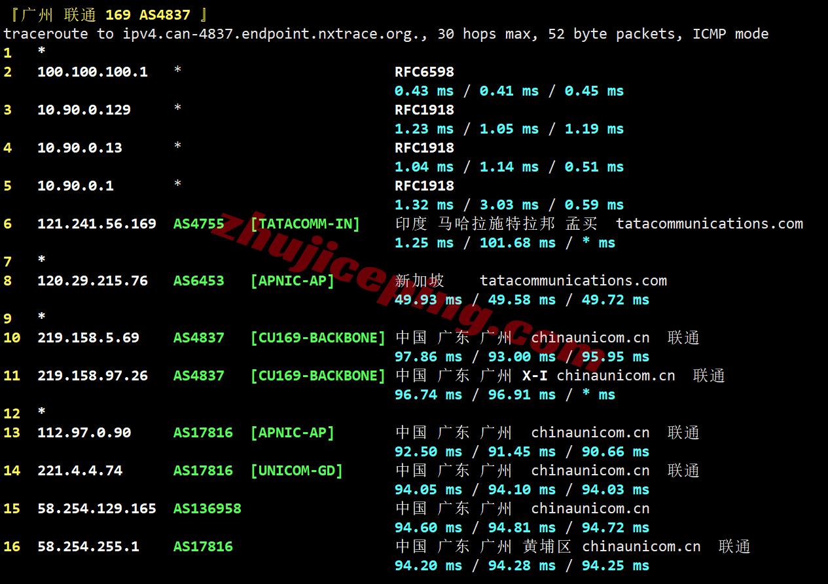Screen dimensions: 828x584
Task: Click hop number 9
Action: [7, 319]
